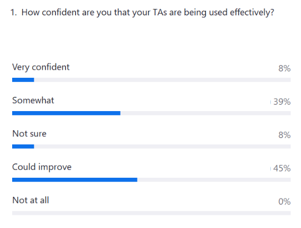Click the Somewhat blue progress bar
The height and width of the screenshot is (228, 301).
point(66,113)
